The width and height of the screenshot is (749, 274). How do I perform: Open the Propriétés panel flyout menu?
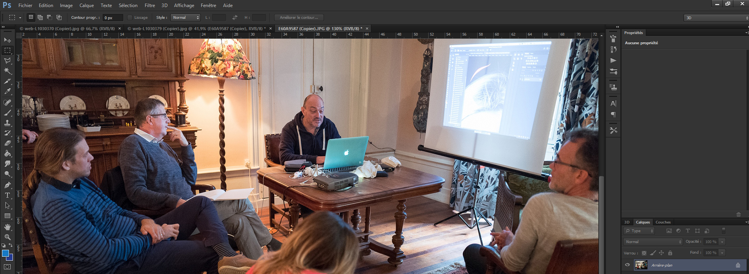pos(746,33)
